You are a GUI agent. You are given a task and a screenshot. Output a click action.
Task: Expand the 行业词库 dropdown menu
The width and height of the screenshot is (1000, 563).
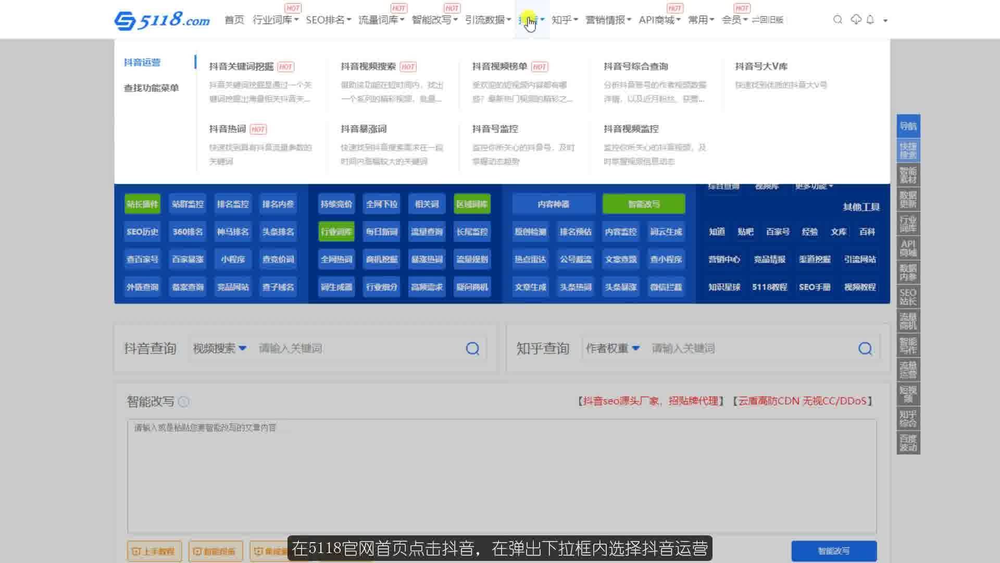click(276, 20)
